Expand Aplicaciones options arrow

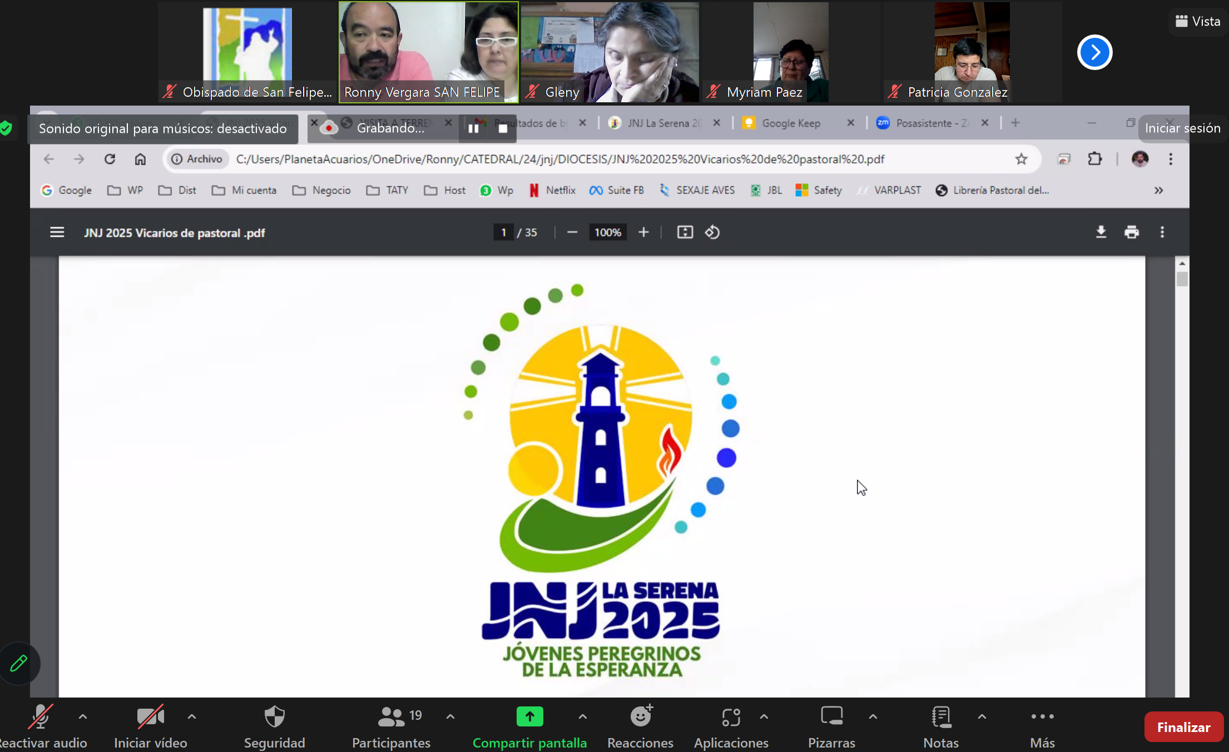(x=764, y=716)
